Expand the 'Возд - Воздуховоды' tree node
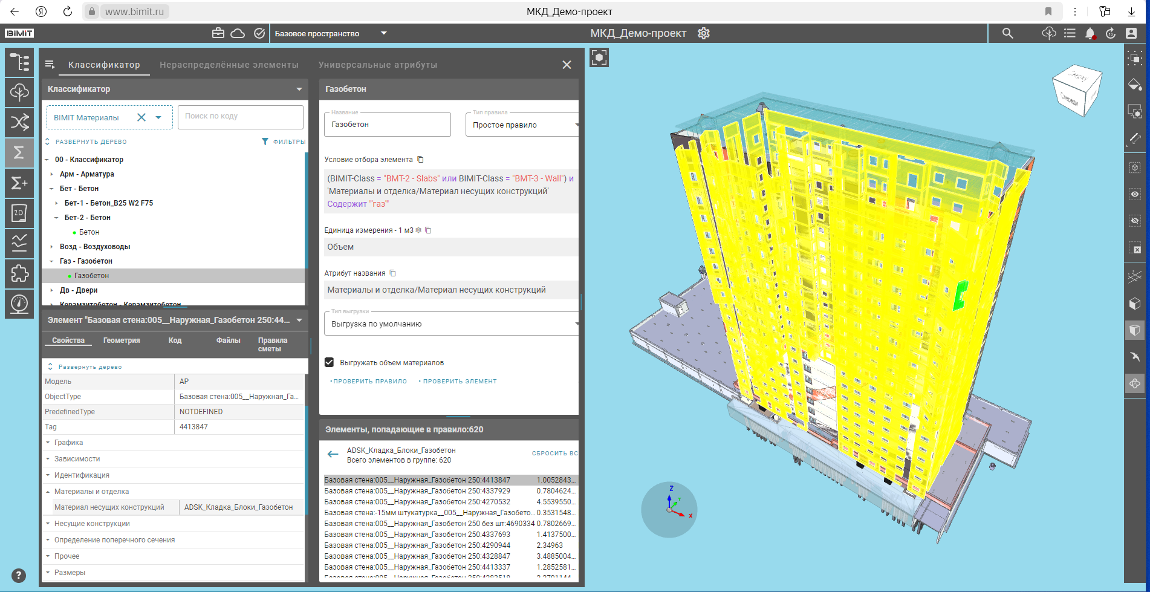1150x592 pixels. 51,247
